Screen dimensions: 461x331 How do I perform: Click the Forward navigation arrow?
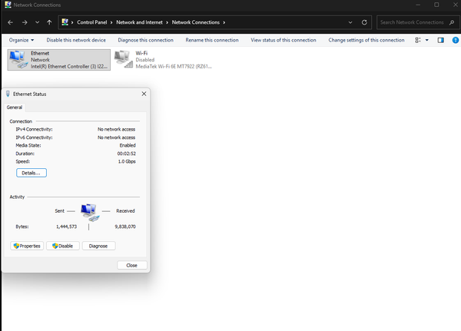pos(23,22)
